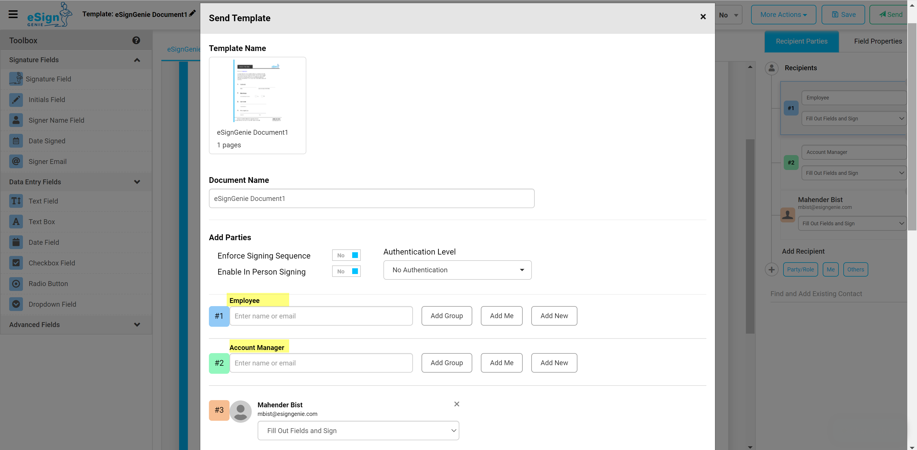Image resolution: width=917 pixels, height=450 pixels.
Task: Click the Others add recipient button
Action: (x=855, y=269)
